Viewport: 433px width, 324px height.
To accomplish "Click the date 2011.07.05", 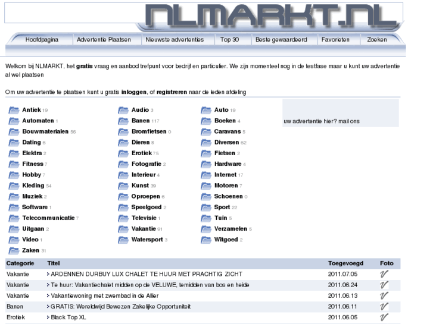I will click(342, 274).
